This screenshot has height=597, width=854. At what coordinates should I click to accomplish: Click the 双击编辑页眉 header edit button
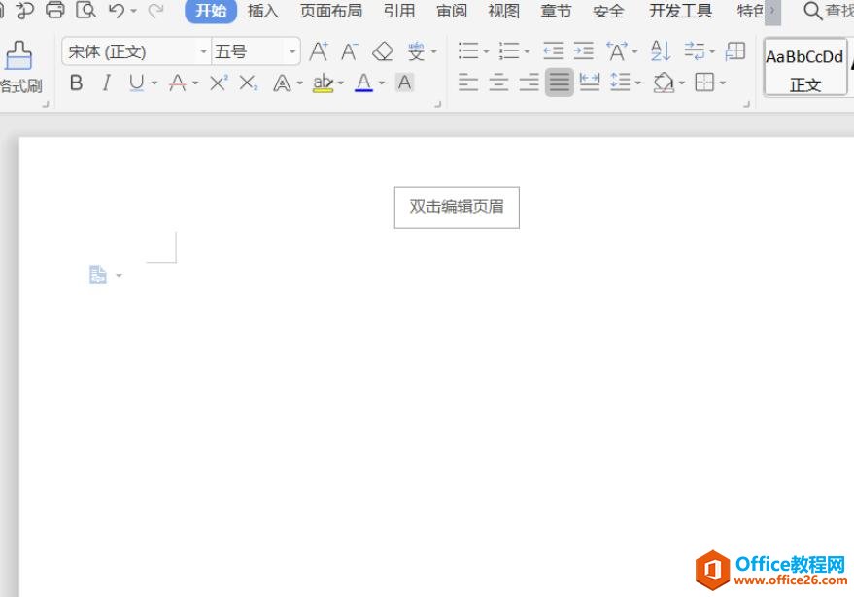457,207
